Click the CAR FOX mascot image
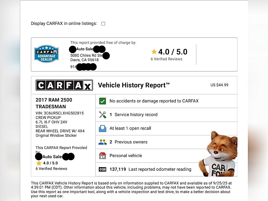The height and width of the screenshot is (201, 268). (x=220, y=154)
